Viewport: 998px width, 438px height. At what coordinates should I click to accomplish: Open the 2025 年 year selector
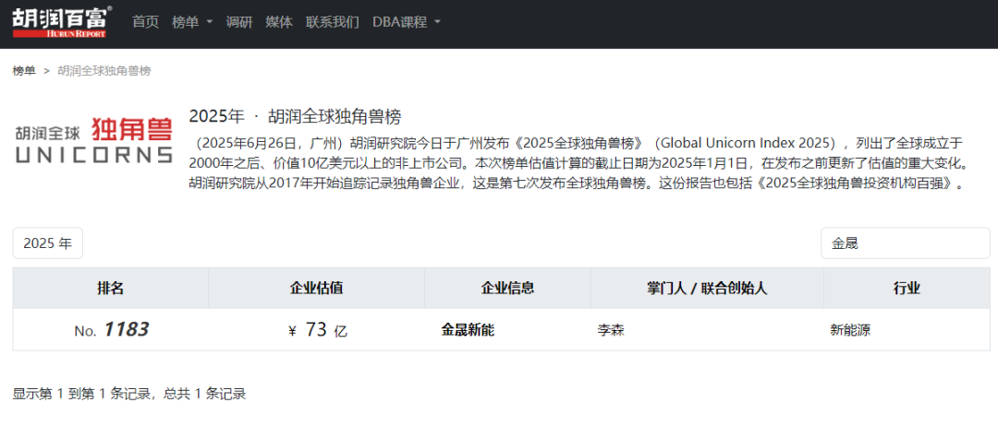tap(47, 243)
